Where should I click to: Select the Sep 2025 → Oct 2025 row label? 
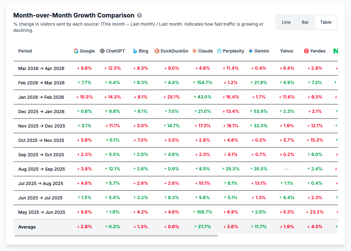pos(41,154)
